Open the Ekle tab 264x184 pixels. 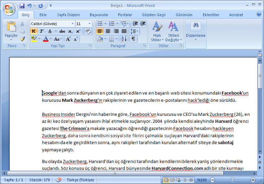pyautogui.click(x=43, y=15)
